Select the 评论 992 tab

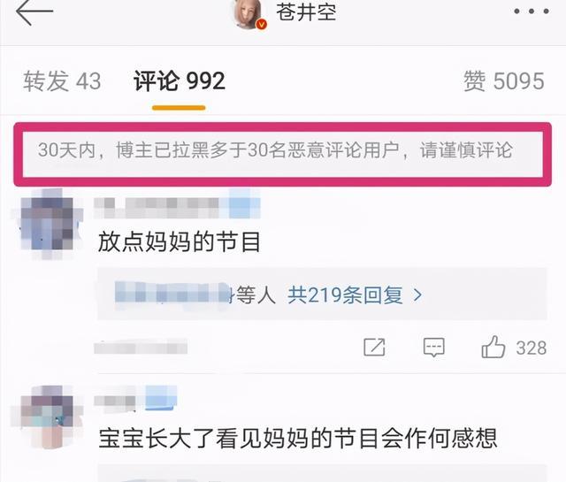[x=180, y=80]
